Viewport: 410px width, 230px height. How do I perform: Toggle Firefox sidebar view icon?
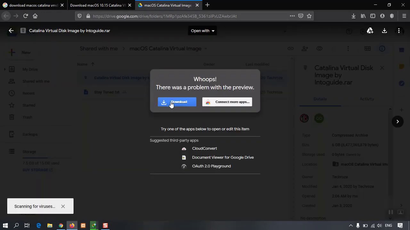coord(373,16)
